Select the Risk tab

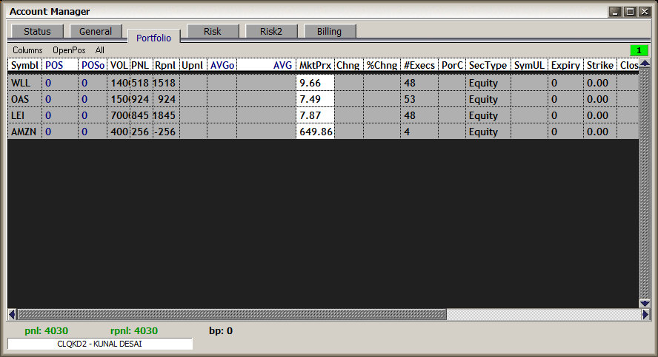click(213, 31)
